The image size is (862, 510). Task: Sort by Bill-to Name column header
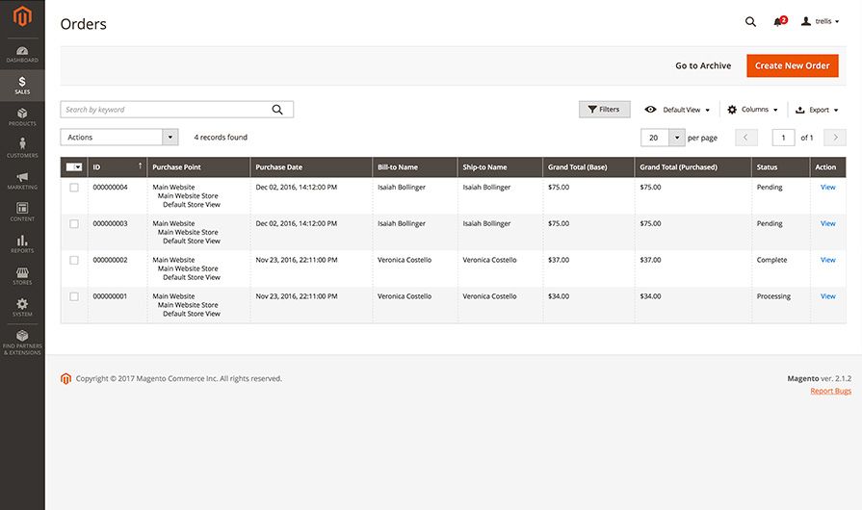point(414,166)
